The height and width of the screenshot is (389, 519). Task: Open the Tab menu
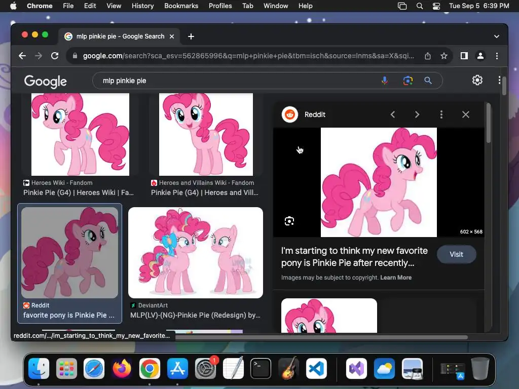(x=247, y=6)
